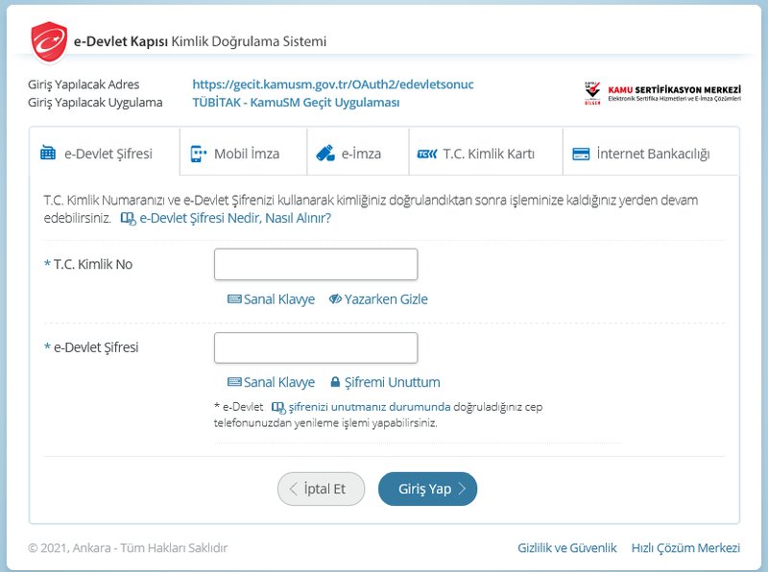Viewport: 768px width, 572px height.
Task: Open the gecit.kamusm.gov.tr address link
Action: [x=333, y=84]
